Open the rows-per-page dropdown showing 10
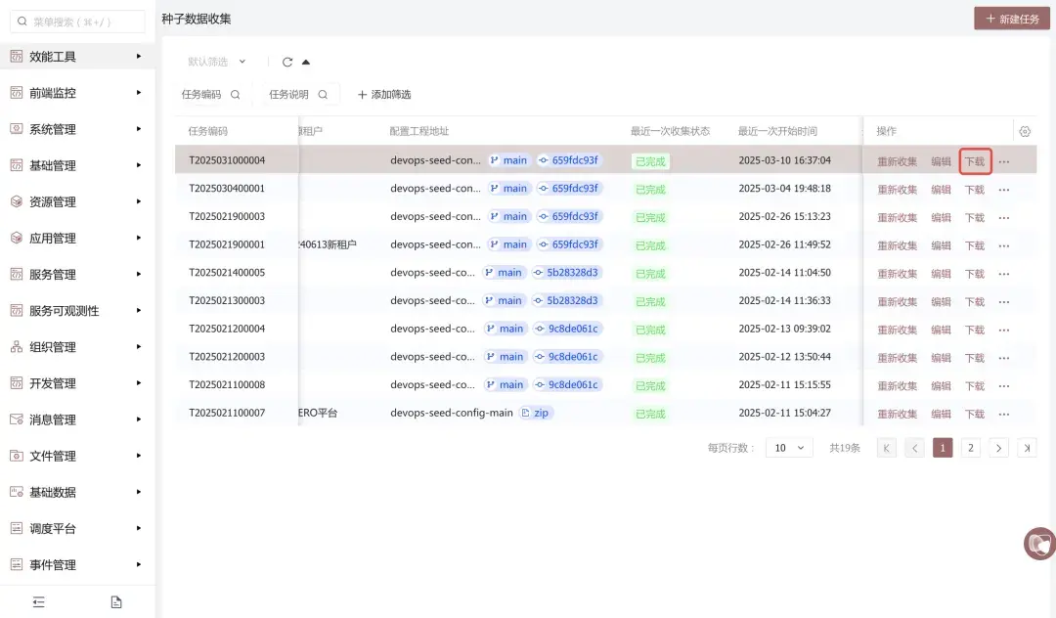Image resolution: width=1056 pixels, height=618 pixels. pyautogui.click(x=789, y=448)
